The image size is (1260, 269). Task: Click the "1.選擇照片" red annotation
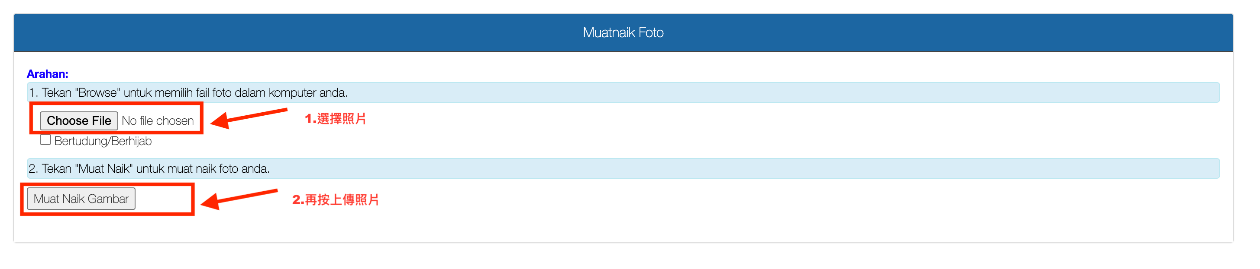(x=336, y=119)
